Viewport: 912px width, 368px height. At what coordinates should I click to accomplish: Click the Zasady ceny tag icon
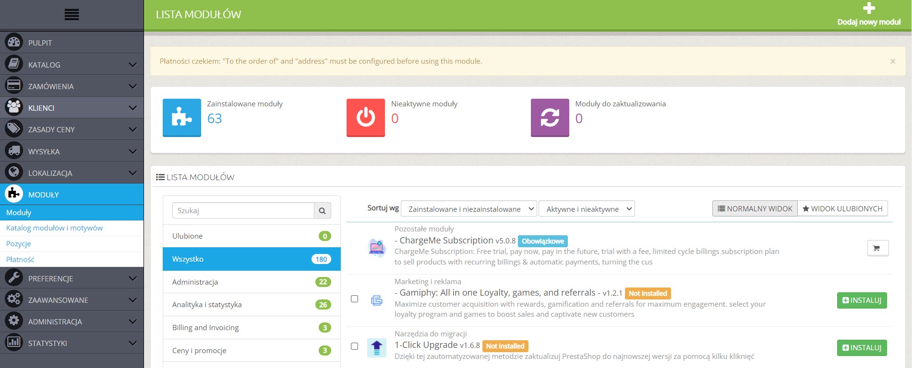14,129
